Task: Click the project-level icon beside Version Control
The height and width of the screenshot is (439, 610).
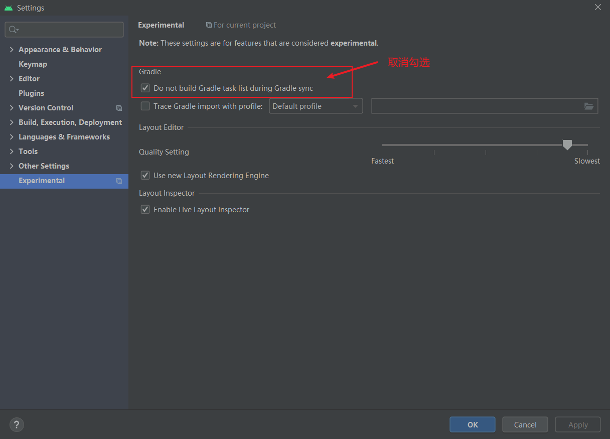Action: 119,107
